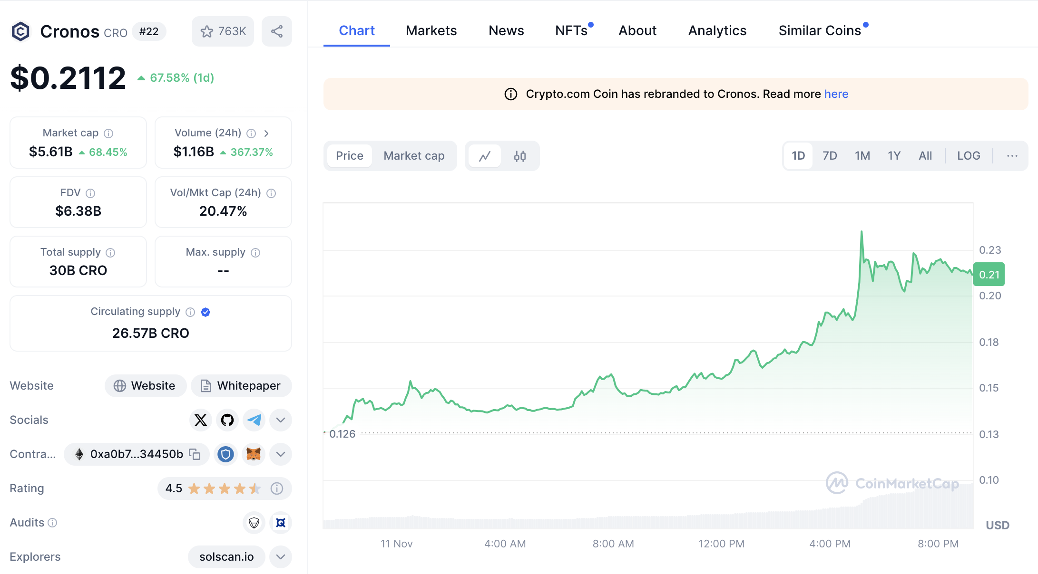Switch to the Analytics tab
Viewport: 1038px width, 574px height.
coord(717,30)
